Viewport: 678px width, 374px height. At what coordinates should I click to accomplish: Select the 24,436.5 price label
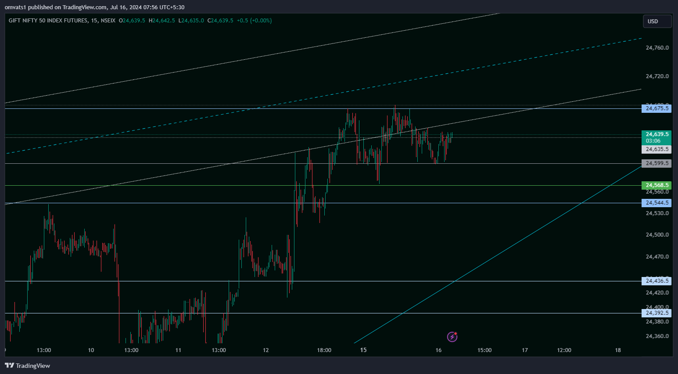click(656, 281)
